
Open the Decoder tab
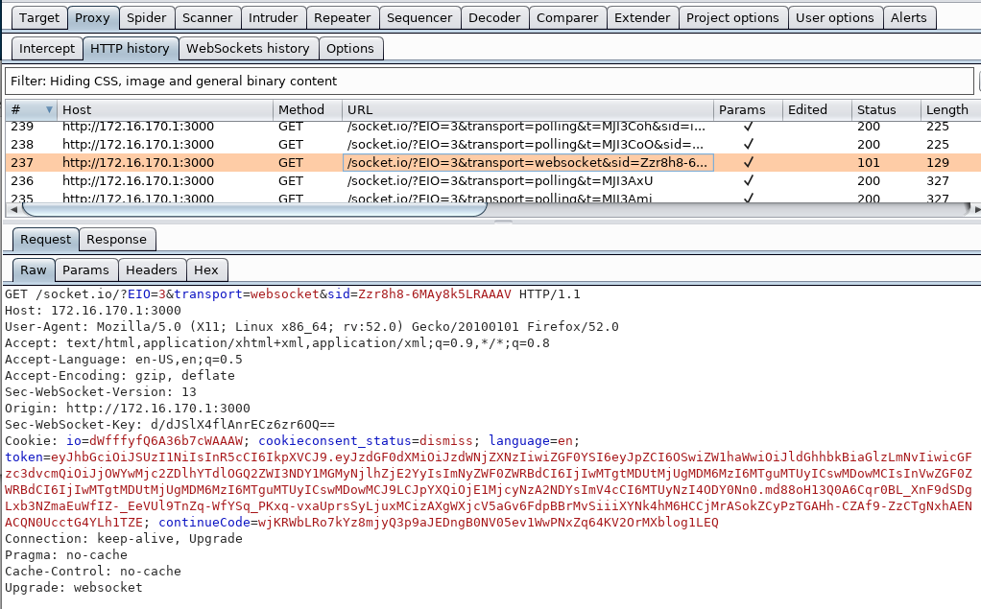[494, 18]
